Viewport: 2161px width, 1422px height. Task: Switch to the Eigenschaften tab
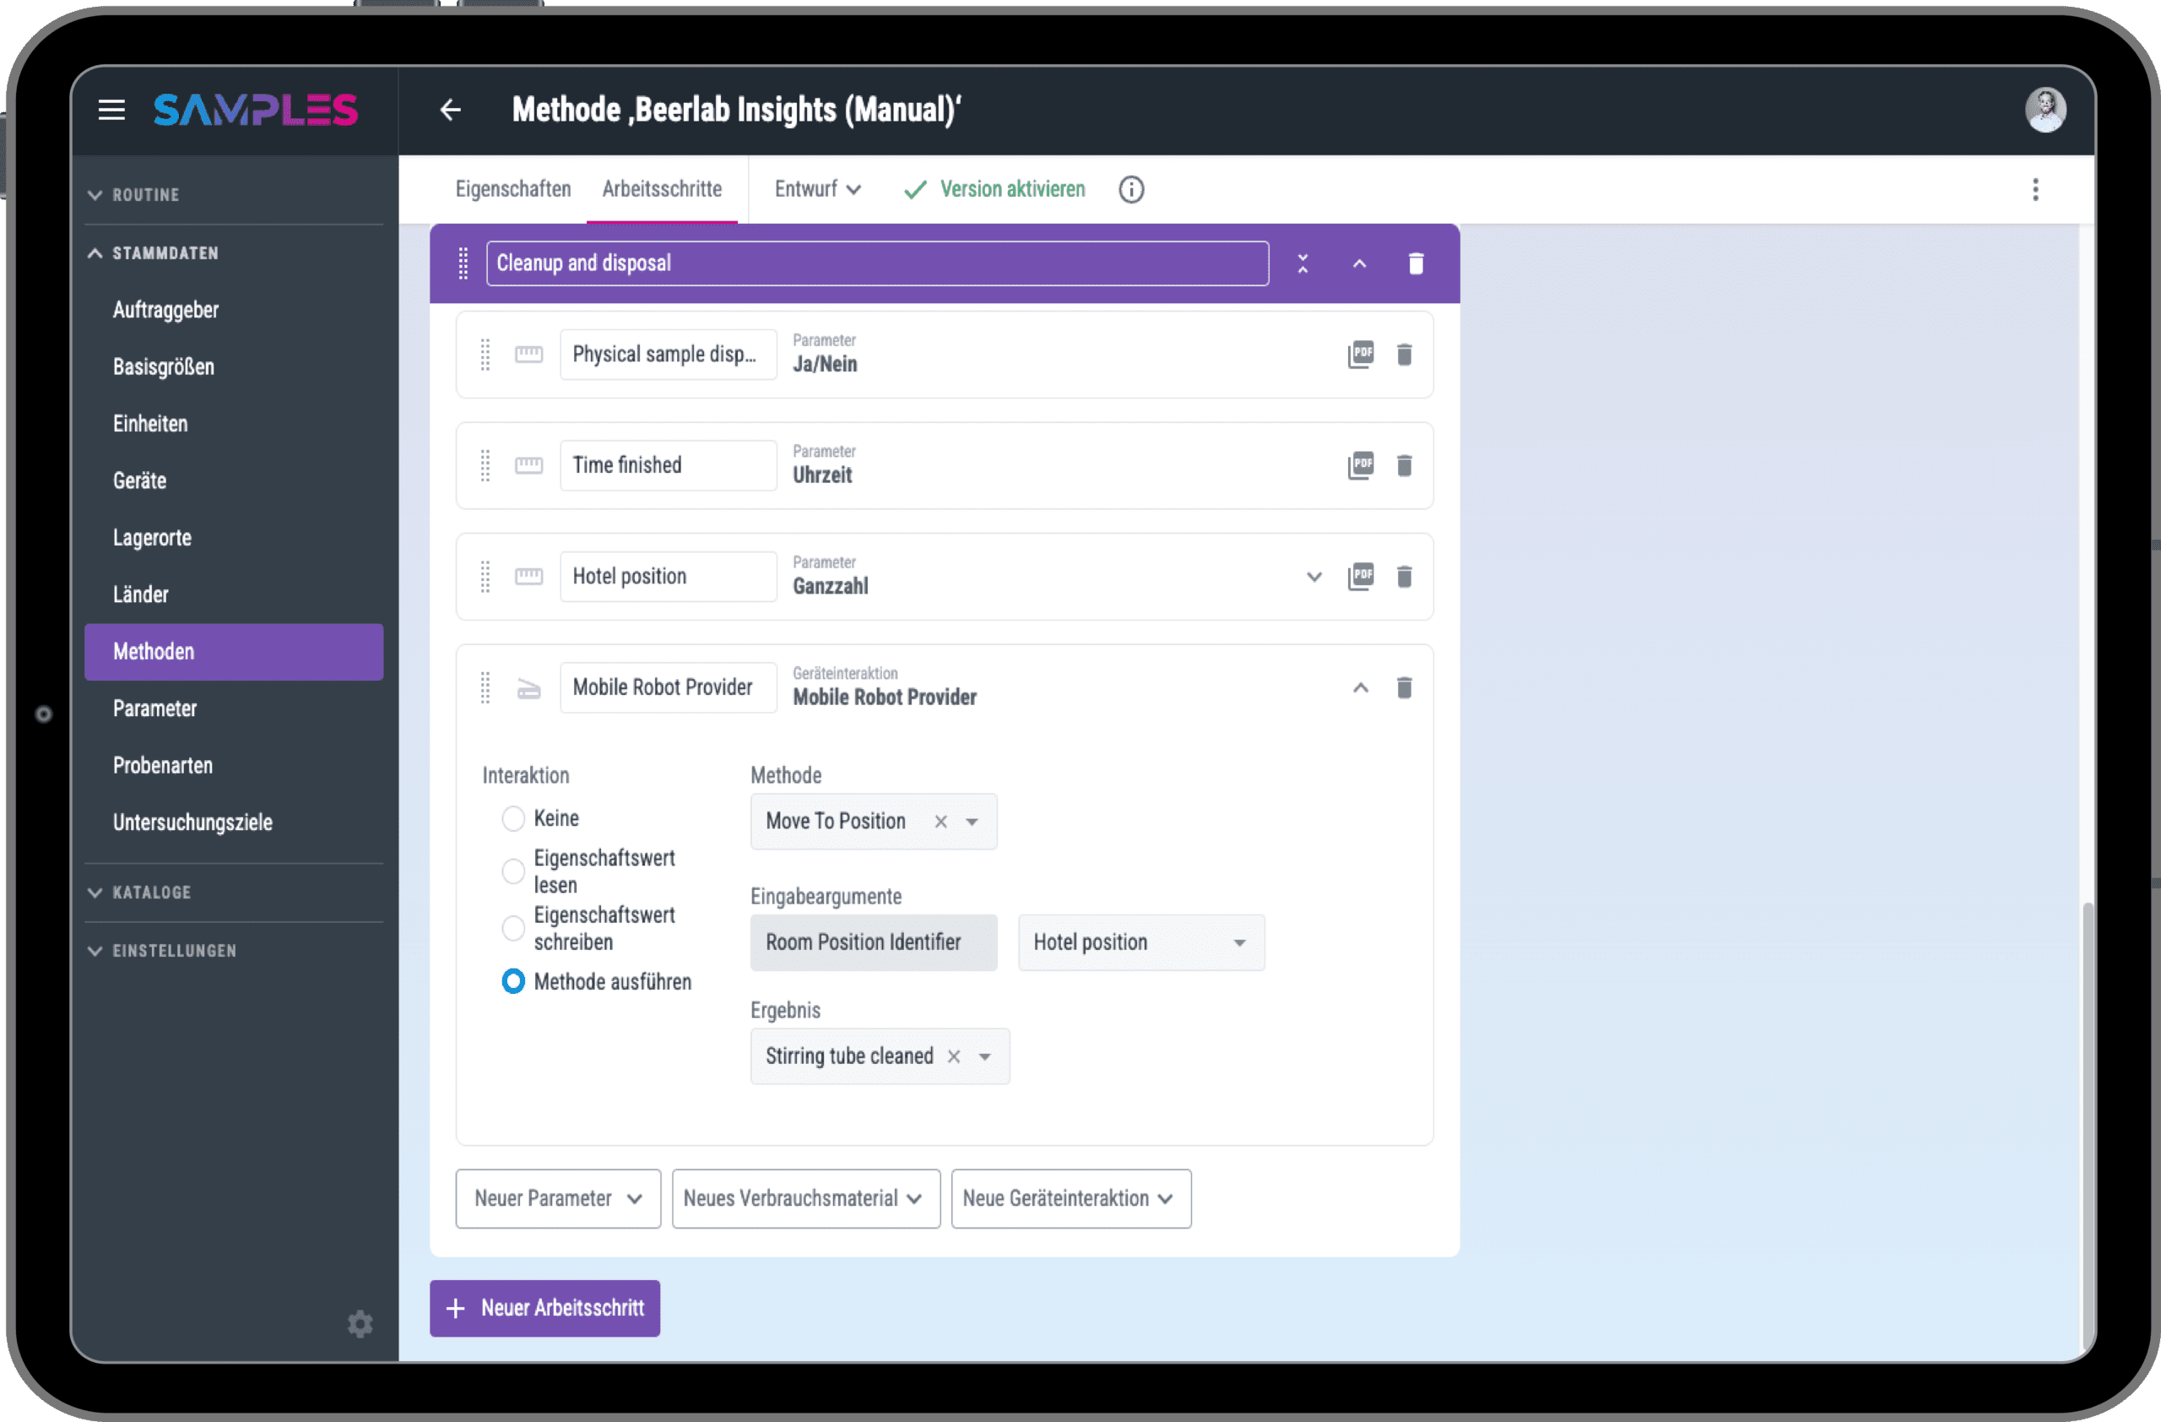(513, 189)
